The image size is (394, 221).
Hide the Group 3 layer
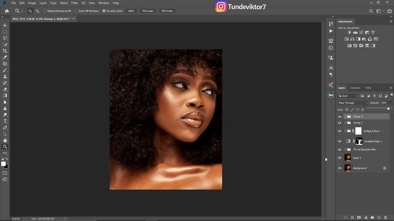pos(340,117)
